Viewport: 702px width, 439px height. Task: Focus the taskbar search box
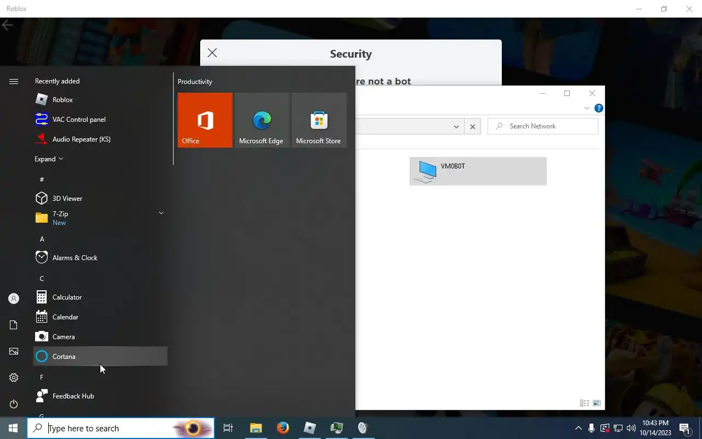121,428
